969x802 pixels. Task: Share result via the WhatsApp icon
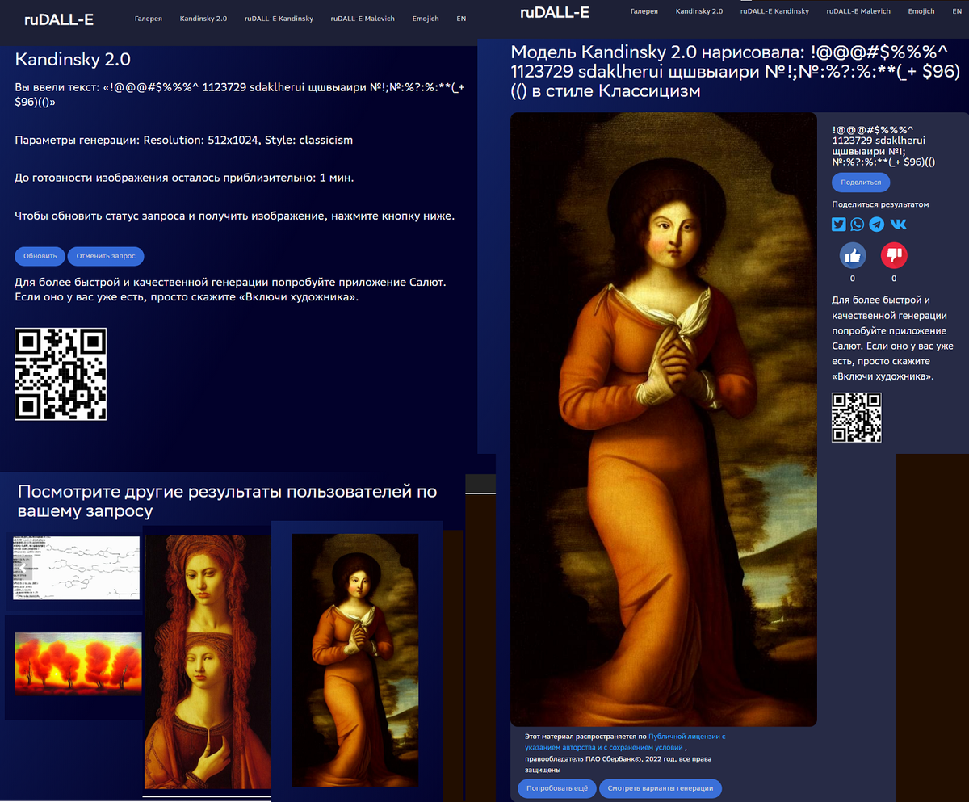[x=858, y=225]
